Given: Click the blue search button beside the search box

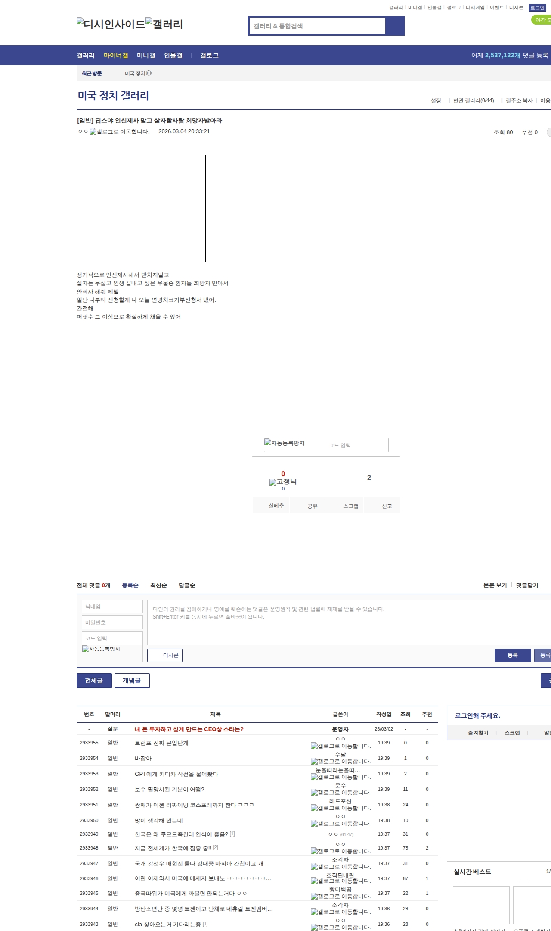Looking at the screenshot, I should 395,26.
